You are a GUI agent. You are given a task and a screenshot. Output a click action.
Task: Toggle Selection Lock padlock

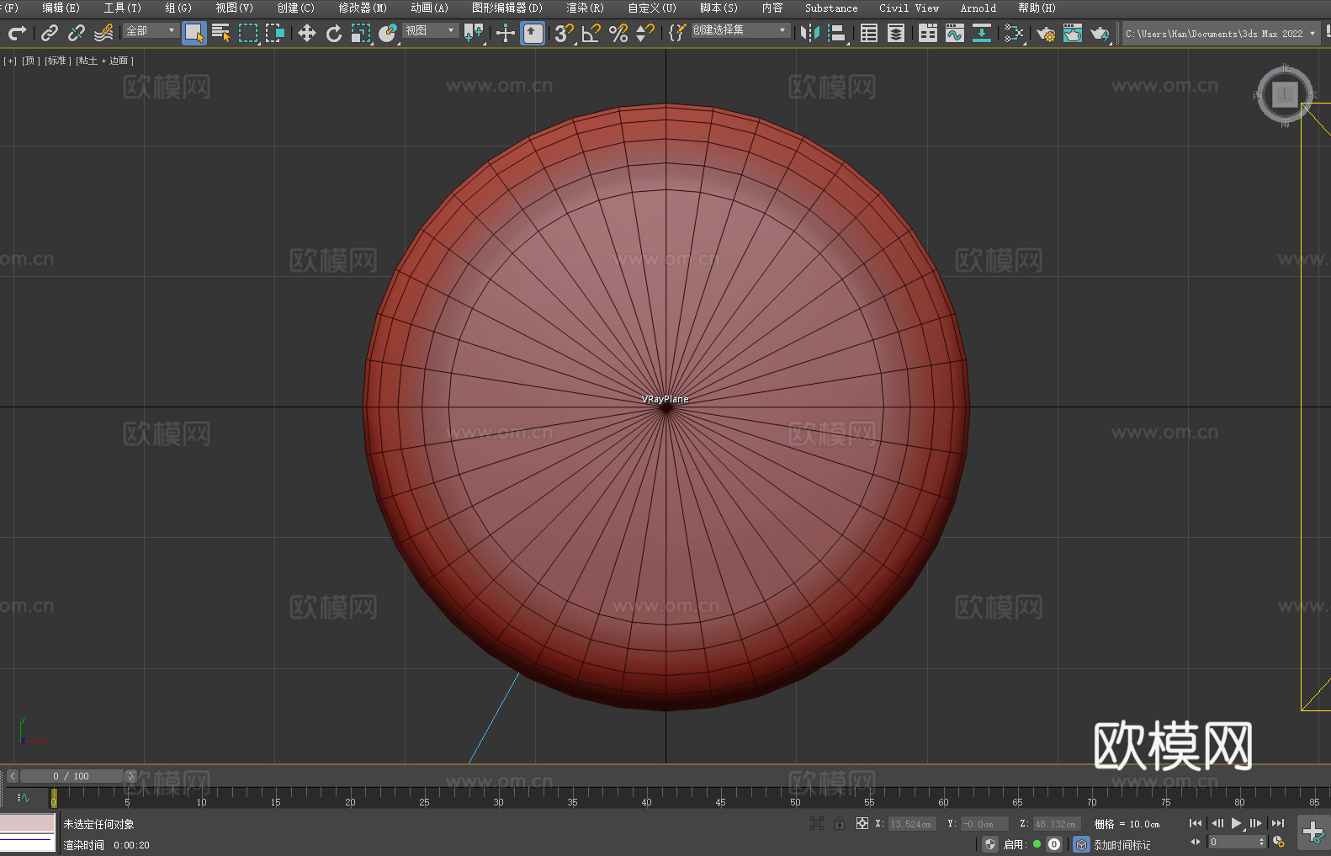(840, 823)
